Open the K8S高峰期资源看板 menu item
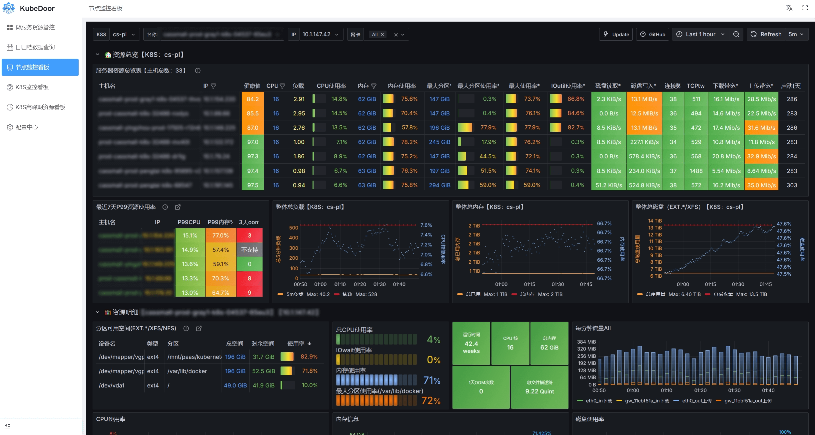 coord(40,107)
